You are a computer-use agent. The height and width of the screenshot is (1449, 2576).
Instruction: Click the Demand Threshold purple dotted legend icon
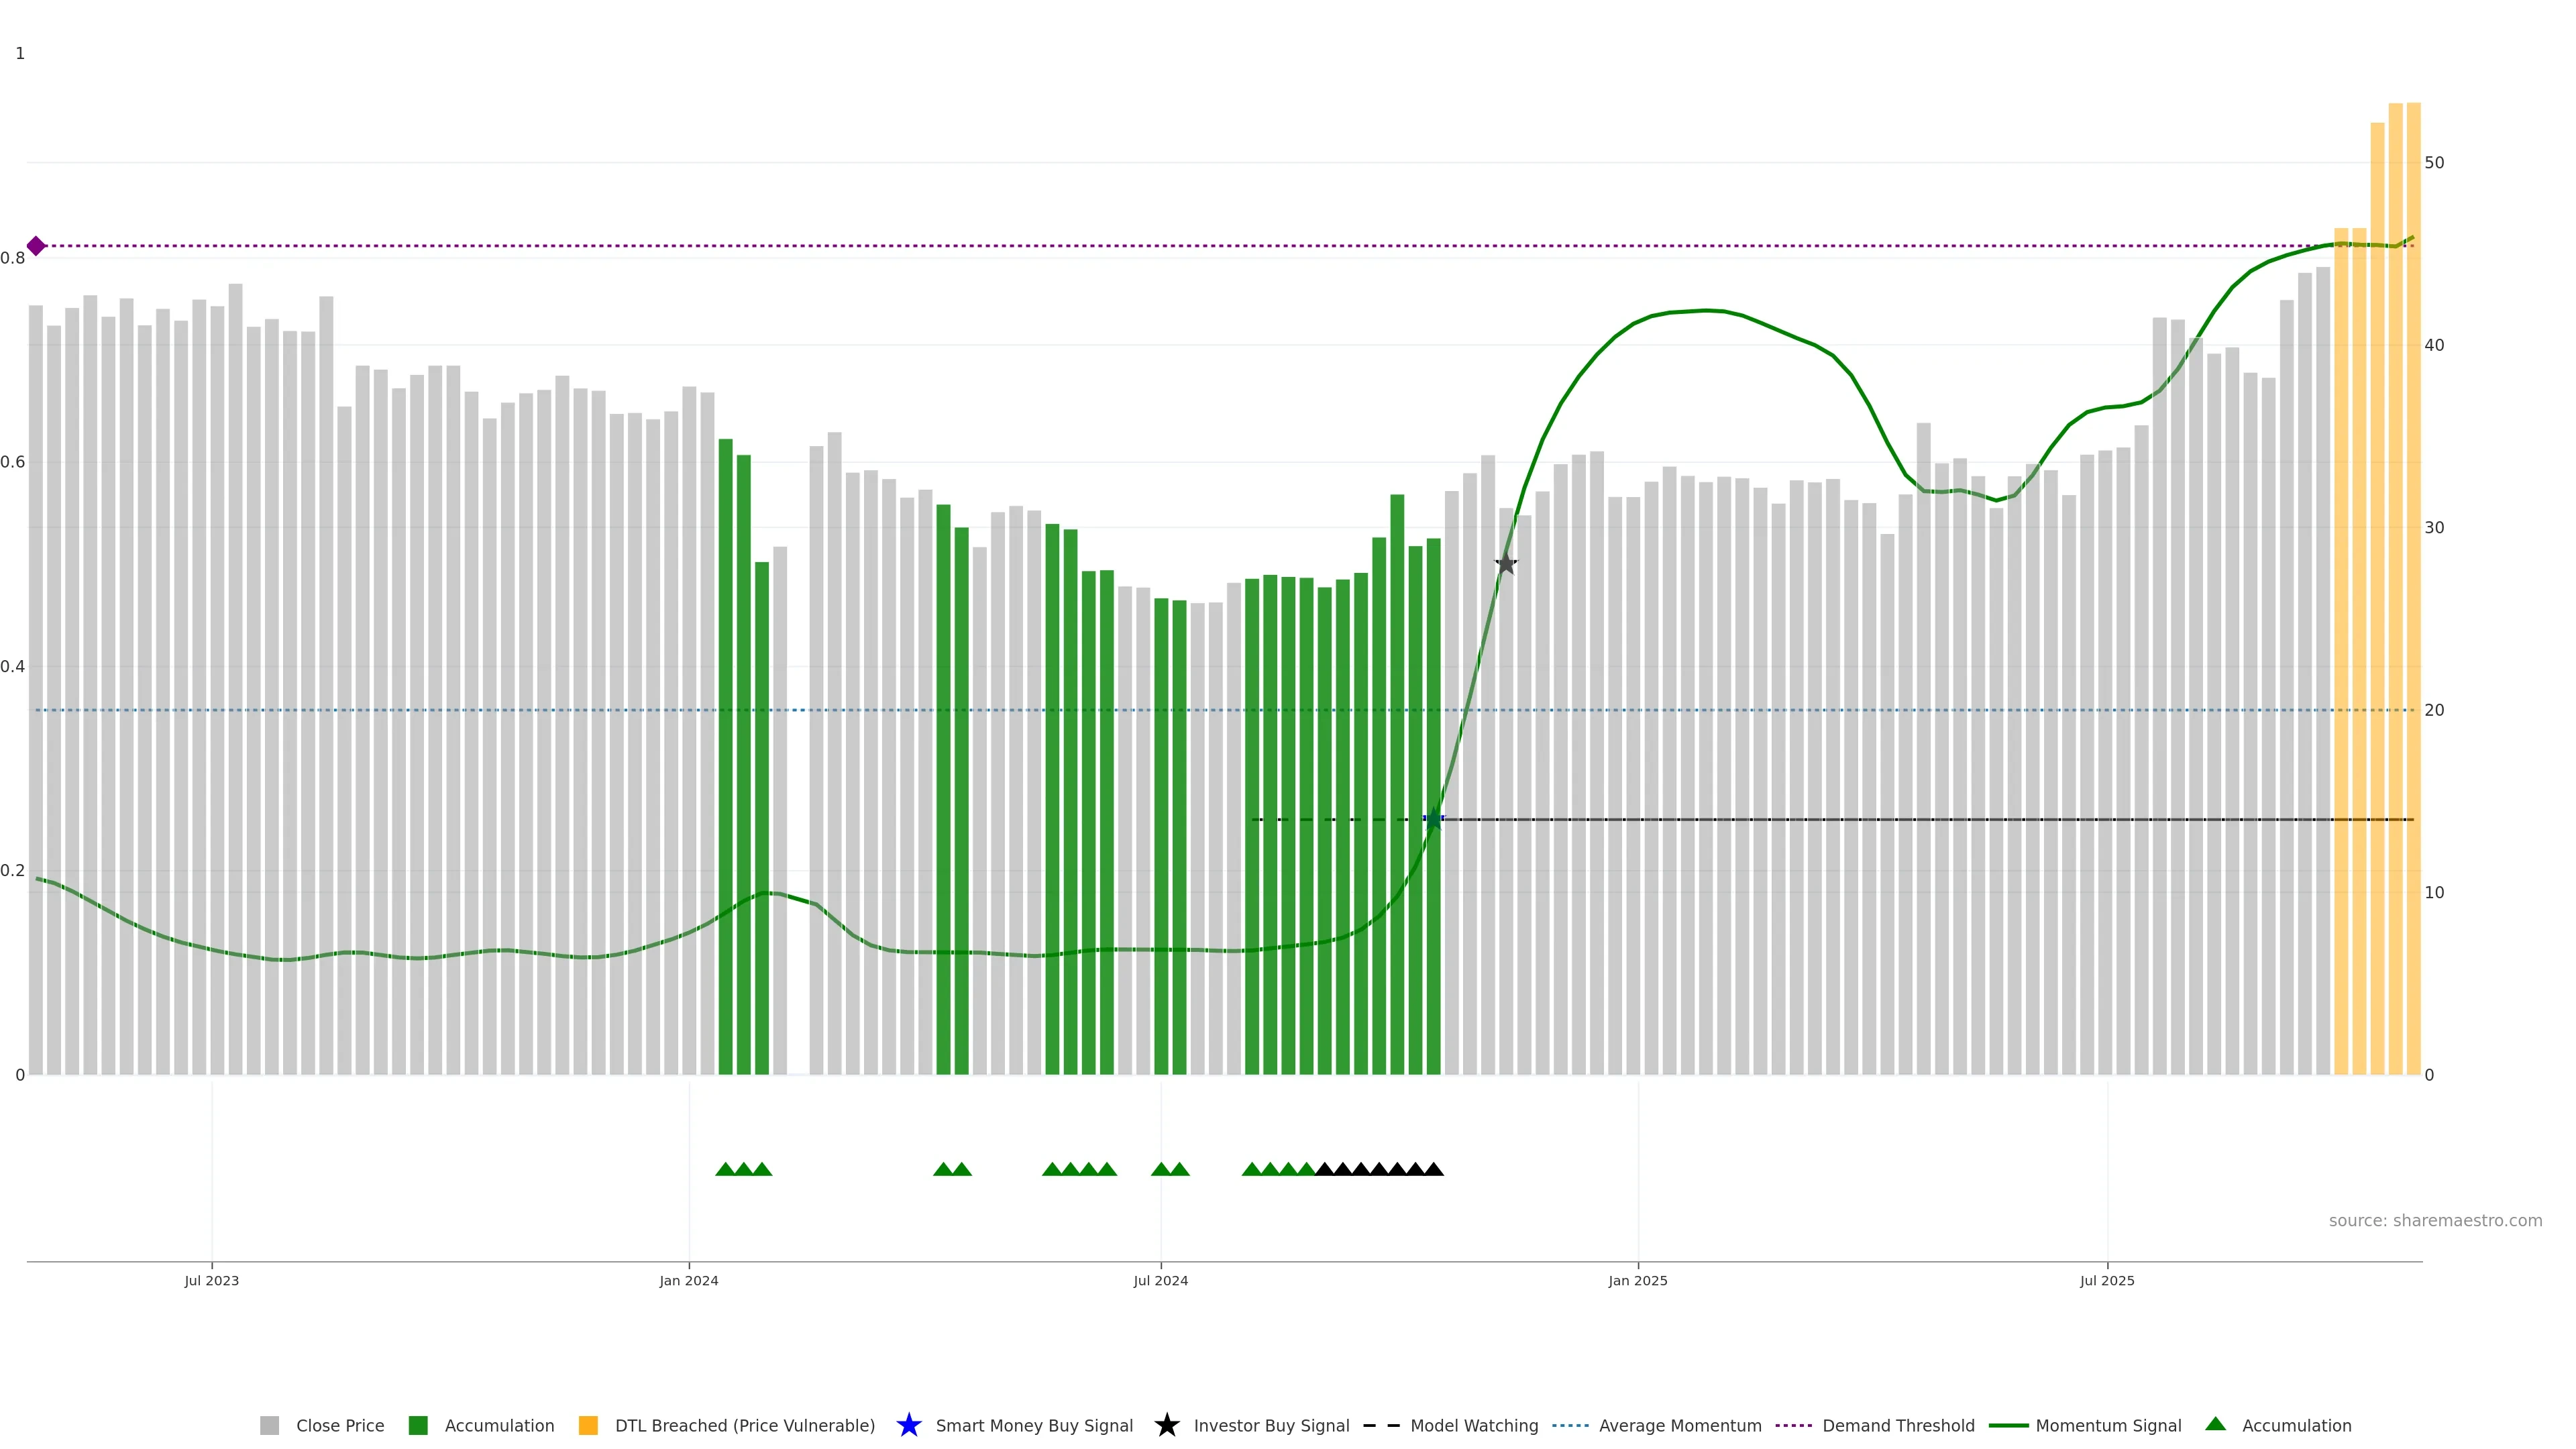[1793, 1426]
